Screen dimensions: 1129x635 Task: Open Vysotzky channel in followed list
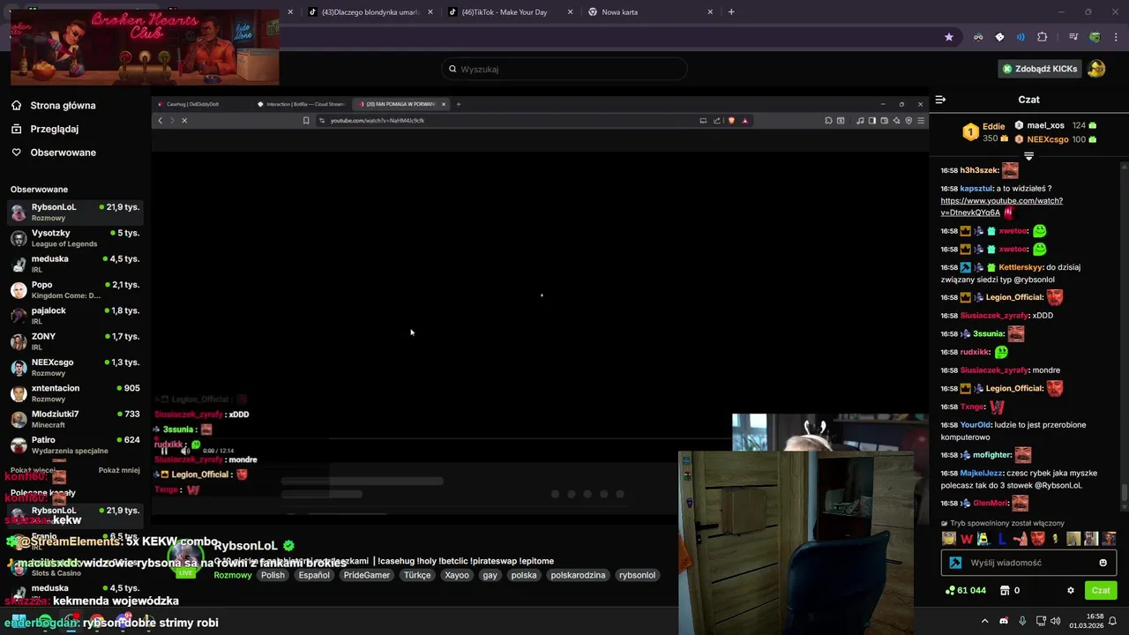pyautogui.click(x=75, y=238)
